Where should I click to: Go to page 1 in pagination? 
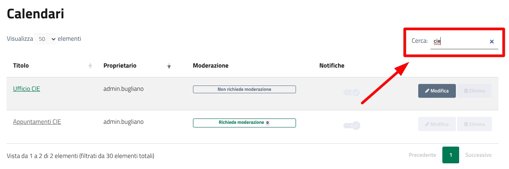(x=451, y=155)
